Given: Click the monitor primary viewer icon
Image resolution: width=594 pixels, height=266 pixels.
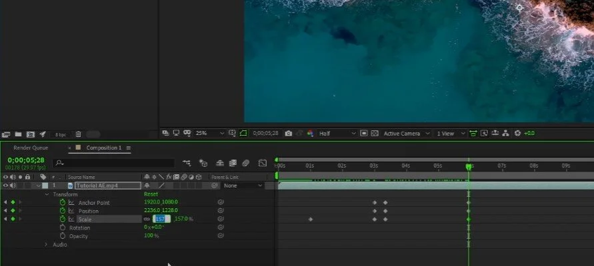Looking at the screenshot, I should tap(176, 133).
